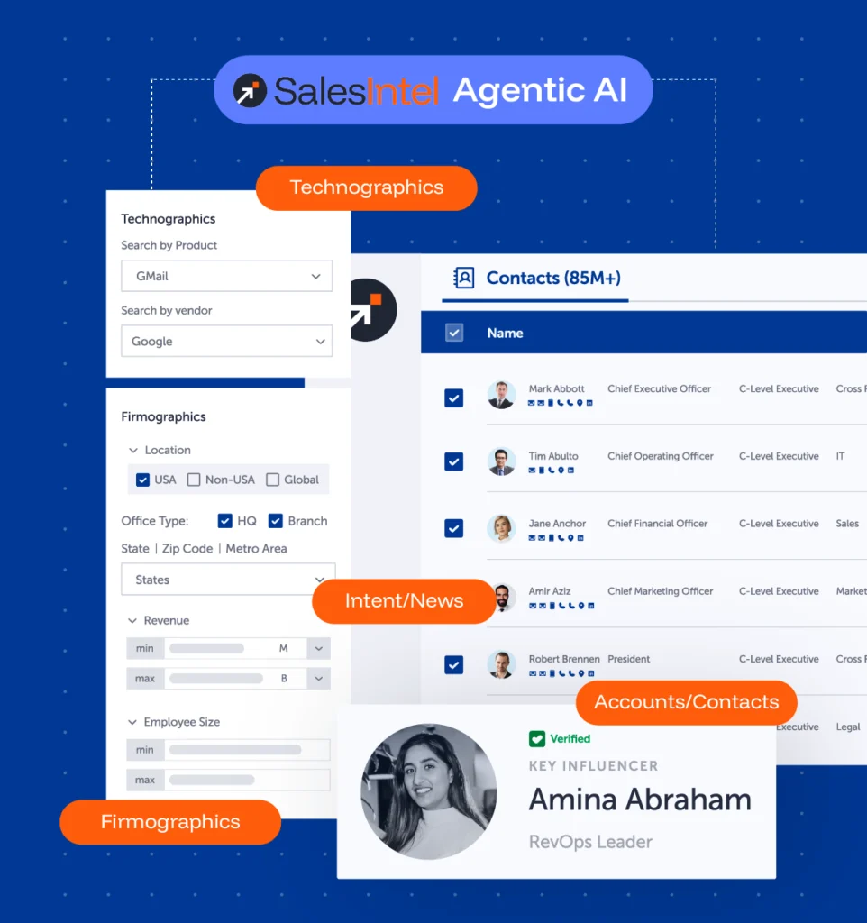Open Jane Anchor's location pin icon
867x923 pixels.
[570, 538]
